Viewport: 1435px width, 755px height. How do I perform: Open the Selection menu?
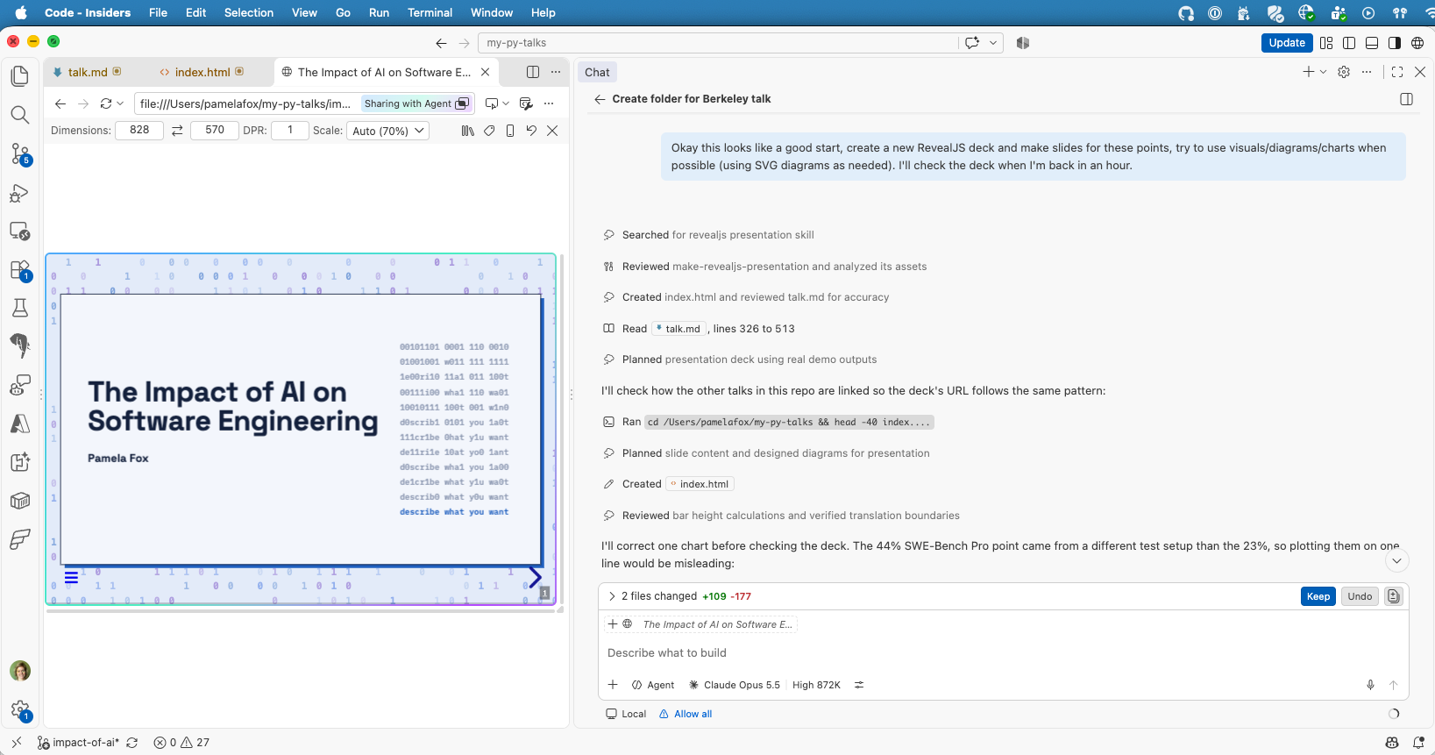click(249, 12)
